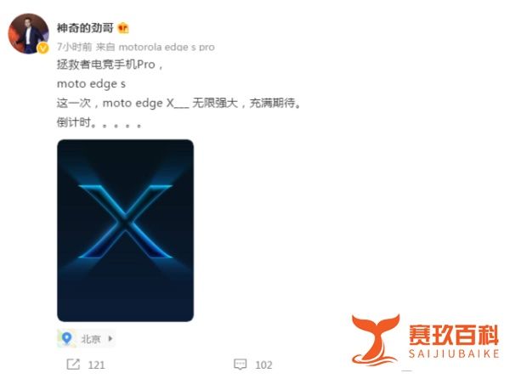Click the repost share icon
Screen dimensions: 510x379
73,365
